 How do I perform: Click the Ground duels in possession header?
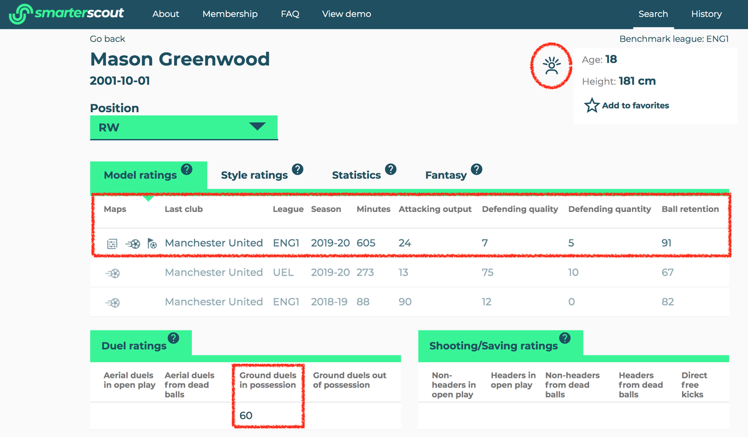[x=268, y=380]
